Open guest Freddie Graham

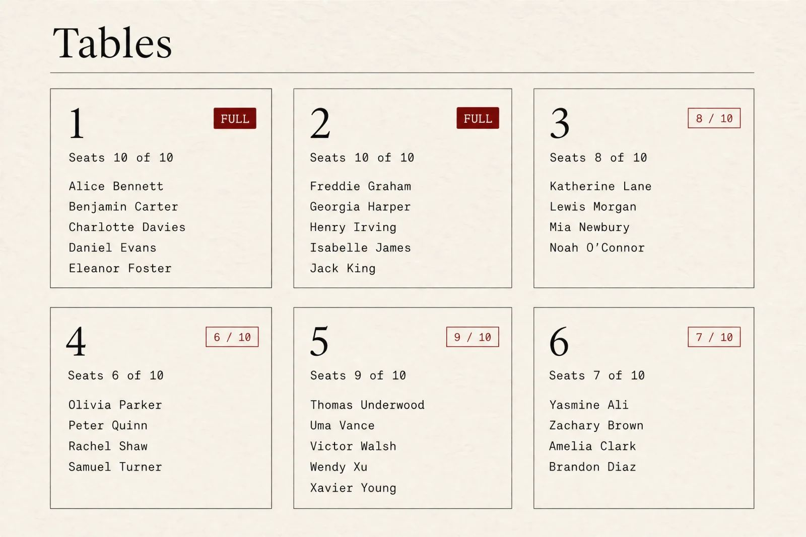(361, 186)
